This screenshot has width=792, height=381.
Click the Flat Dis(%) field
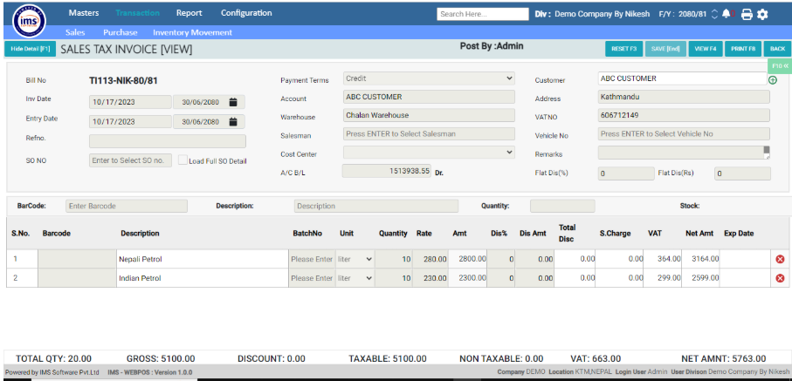(x=626, y=173)
